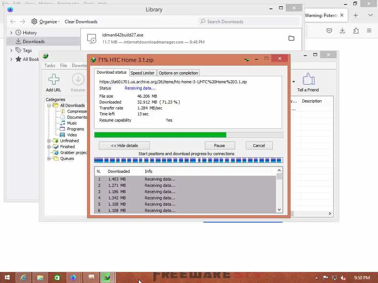The image size is (378, 283).
Task: Open Firefox downloads toolbar icon
Action: click(342, 31)
